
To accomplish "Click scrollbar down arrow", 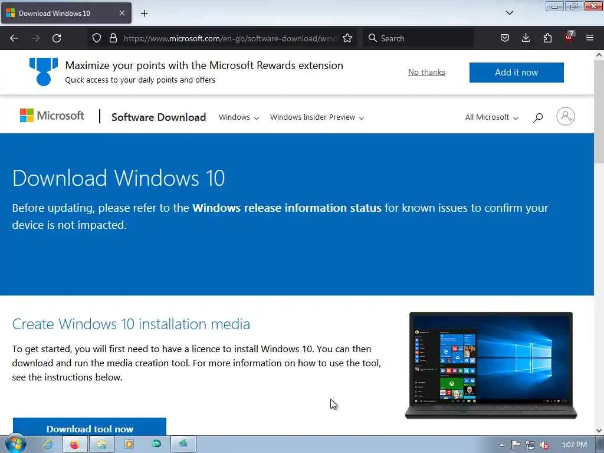I will (x=599, y=430).
